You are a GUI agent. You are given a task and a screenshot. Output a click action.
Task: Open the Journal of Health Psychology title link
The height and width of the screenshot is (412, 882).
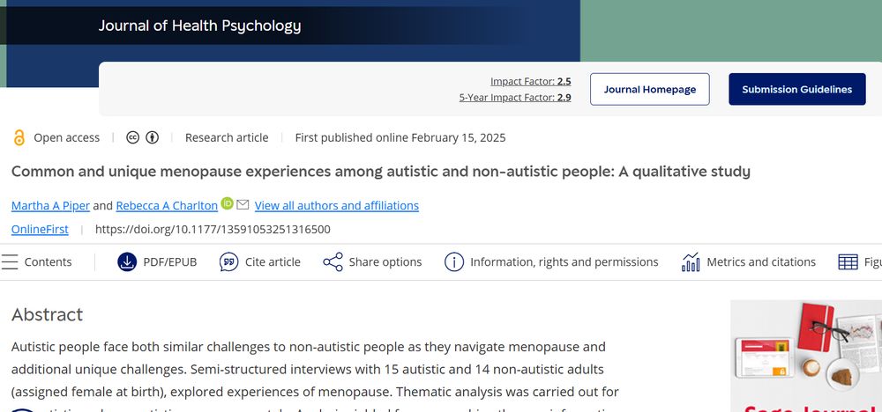(x=199, y=26)
